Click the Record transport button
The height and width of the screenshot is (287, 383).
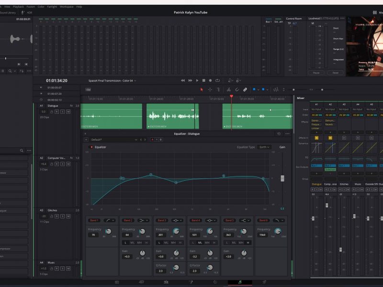click(x=211, y=80)
